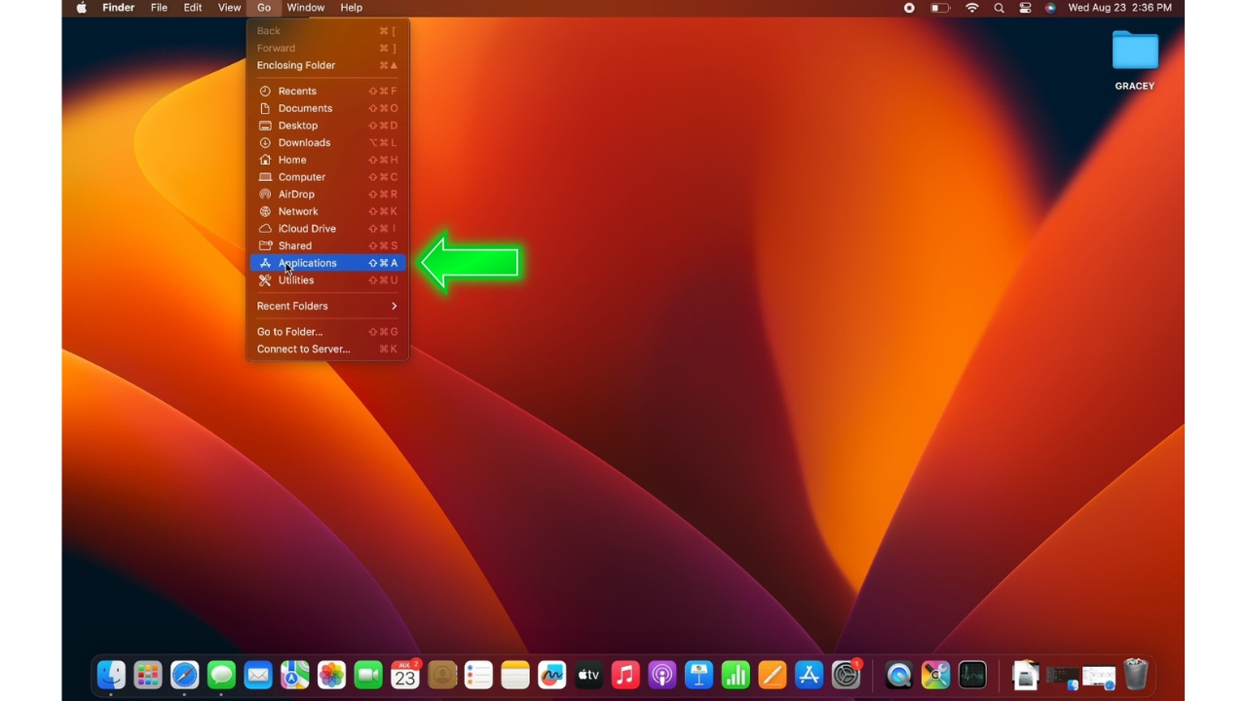
Task: Open Apple Music
Action: pos(624,674)
